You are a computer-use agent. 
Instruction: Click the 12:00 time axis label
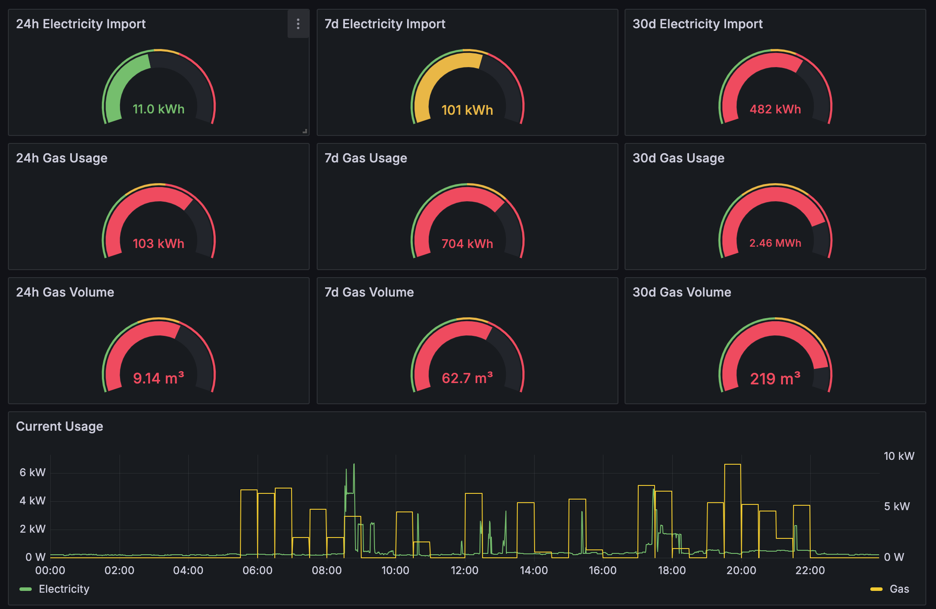click(x=464, y=570)
